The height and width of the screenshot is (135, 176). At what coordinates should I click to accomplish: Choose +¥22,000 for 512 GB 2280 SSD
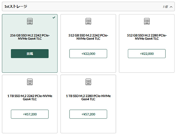[147, 54]
